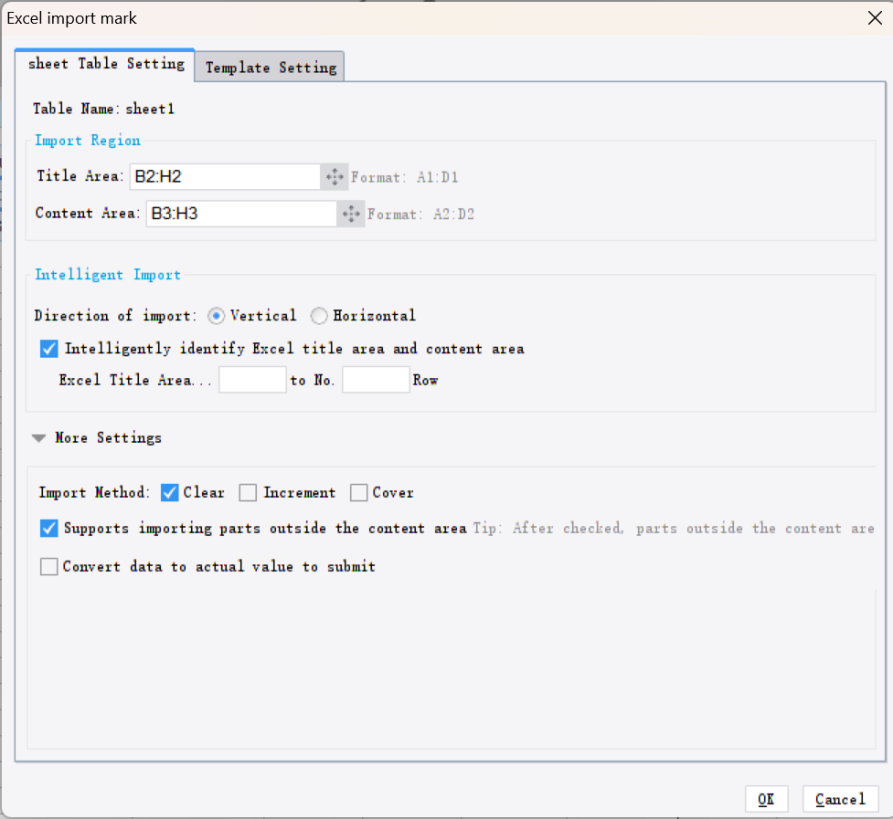Click the Excel Title Area start row field

(252, 380)
